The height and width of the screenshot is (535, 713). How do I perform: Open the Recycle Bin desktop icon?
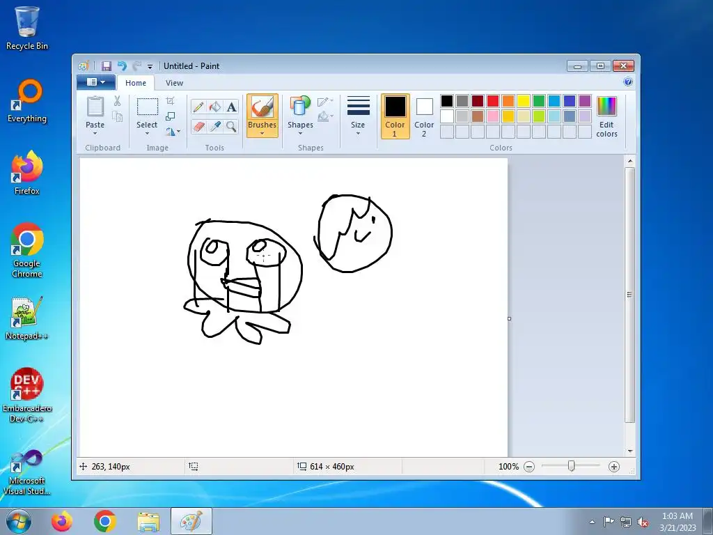[x=27, y=28]
